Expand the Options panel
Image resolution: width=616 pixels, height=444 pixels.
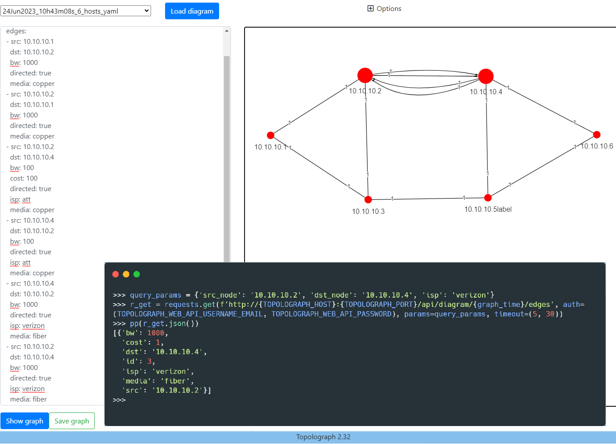384,8
